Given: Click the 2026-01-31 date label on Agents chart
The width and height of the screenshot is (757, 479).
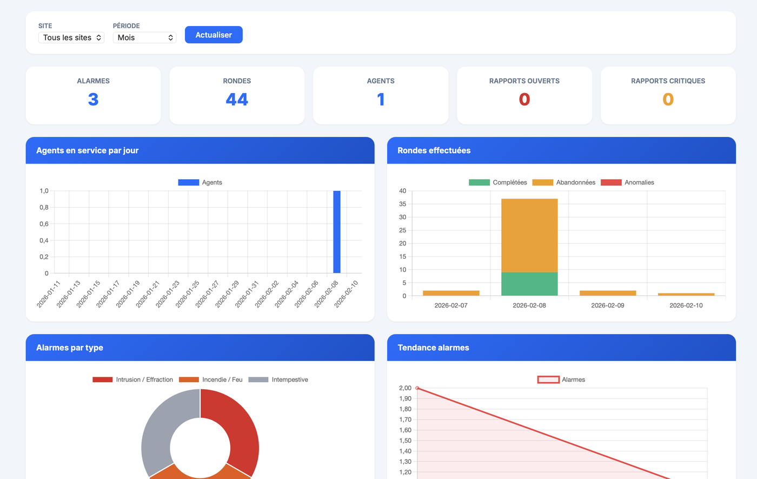Looking at the screenshot, I should pyautogui.click(x=248, y=294).
